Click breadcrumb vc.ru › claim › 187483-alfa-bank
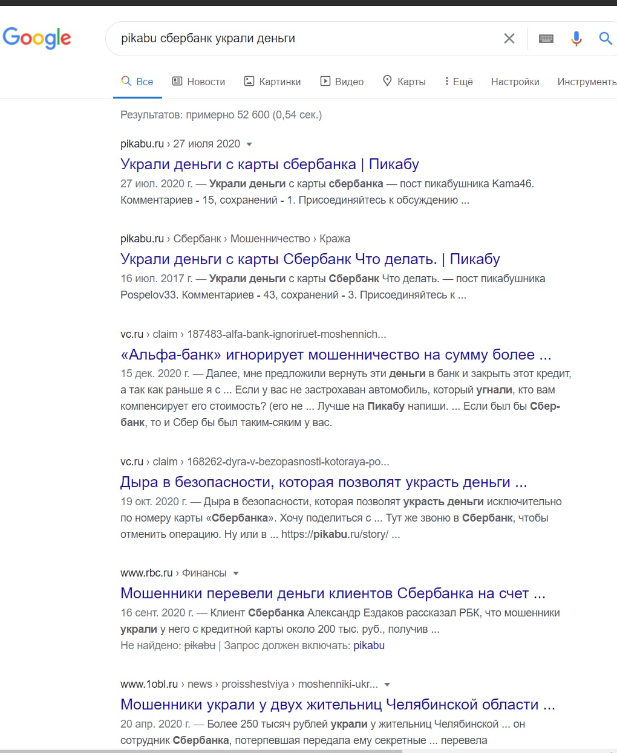 pos(253,334)
